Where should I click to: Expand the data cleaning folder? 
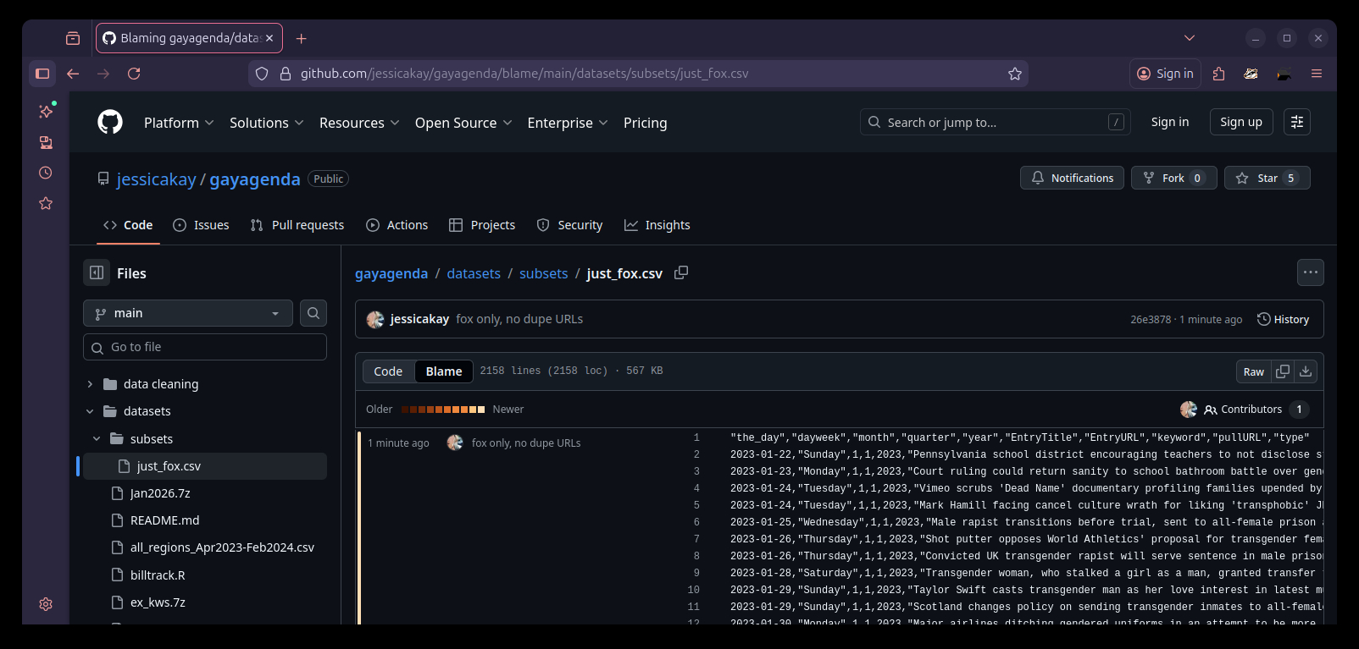tap(90, 384)
